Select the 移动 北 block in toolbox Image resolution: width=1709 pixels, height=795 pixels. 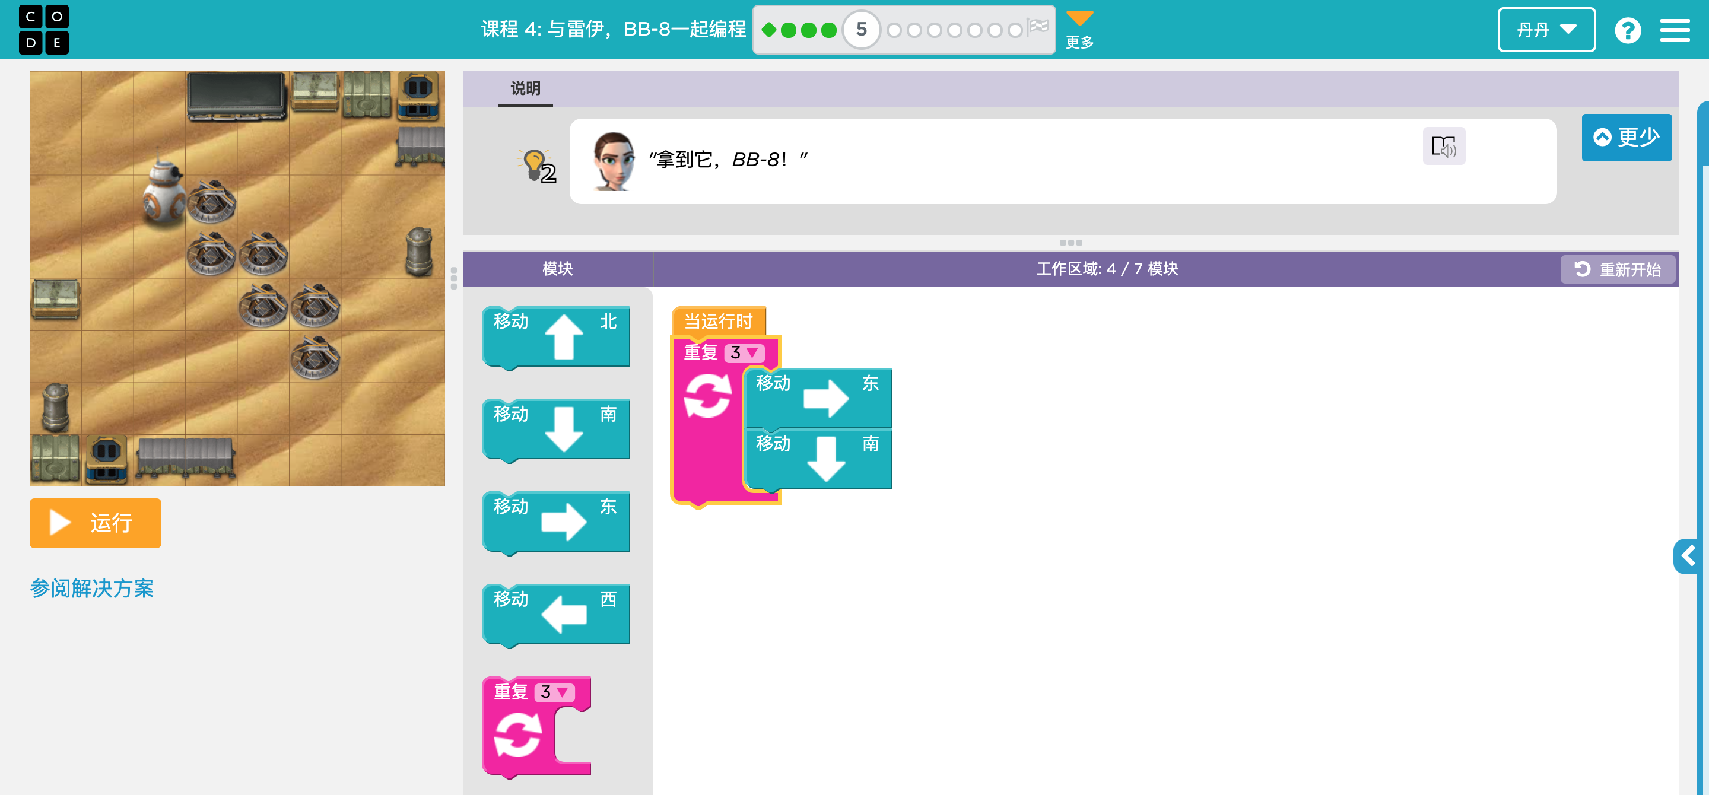point(556,337)
